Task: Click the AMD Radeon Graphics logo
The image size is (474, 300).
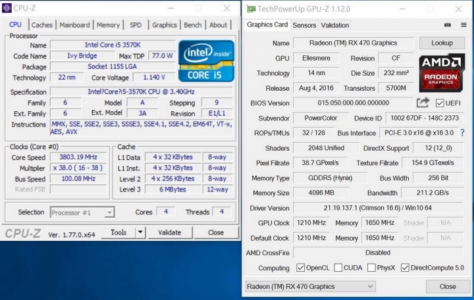Action: (x=442, y=73)
